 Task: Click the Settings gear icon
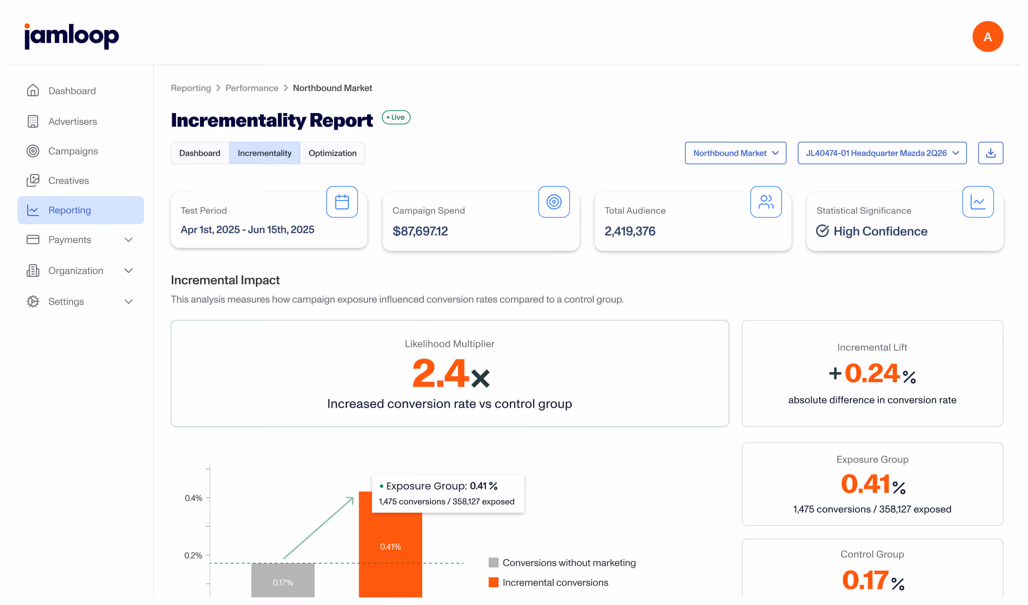pyautogui.click(x=33, y=302)
